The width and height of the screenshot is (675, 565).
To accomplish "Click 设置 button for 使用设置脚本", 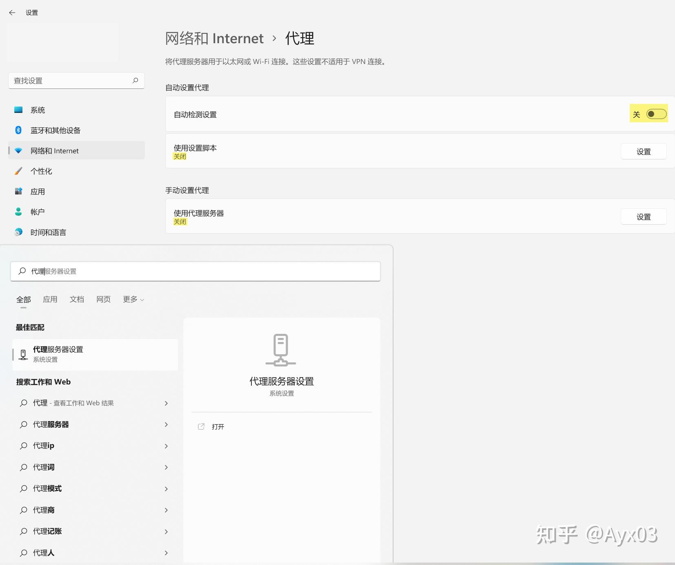I will pos(644,151).
